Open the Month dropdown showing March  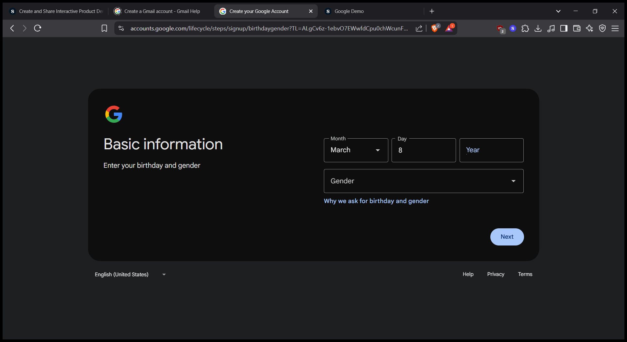356,150
